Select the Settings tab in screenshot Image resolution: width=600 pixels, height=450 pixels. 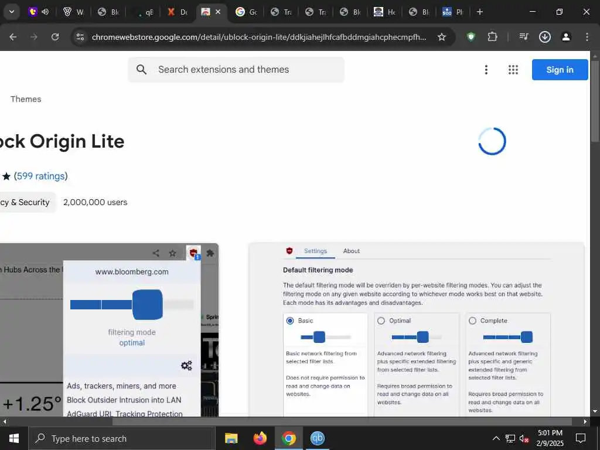(x=315, y=251)
